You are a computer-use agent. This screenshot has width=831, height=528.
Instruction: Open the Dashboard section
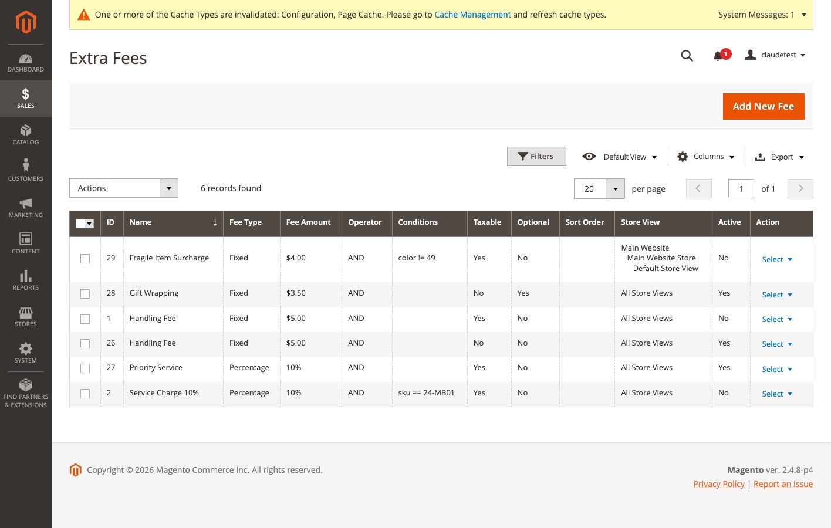[x=26, y=63]
